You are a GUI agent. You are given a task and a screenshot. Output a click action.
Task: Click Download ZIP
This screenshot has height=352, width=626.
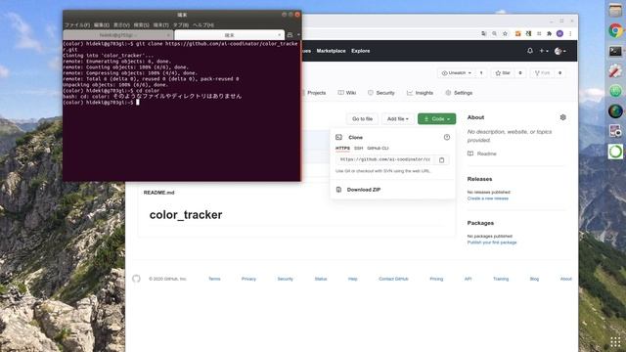tap(363, 190)
